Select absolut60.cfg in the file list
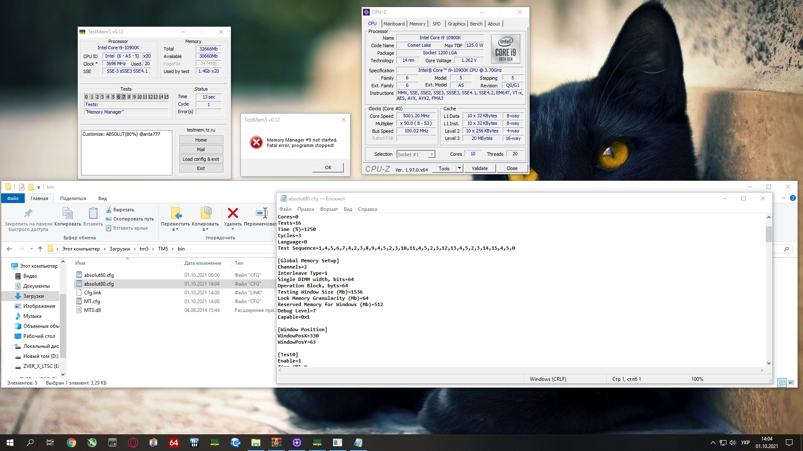803x451 pixels. 99,275
